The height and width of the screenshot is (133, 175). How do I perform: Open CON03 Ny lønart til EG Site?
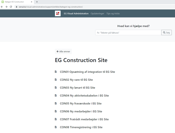(77, 88)
